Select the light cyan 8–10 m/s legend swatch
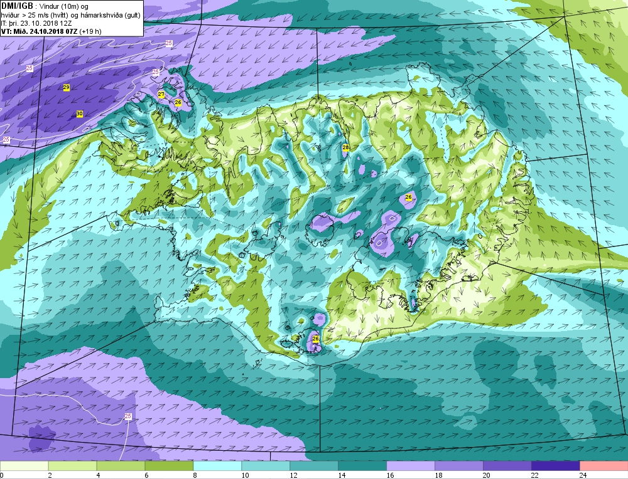 [x=217, y=466]
